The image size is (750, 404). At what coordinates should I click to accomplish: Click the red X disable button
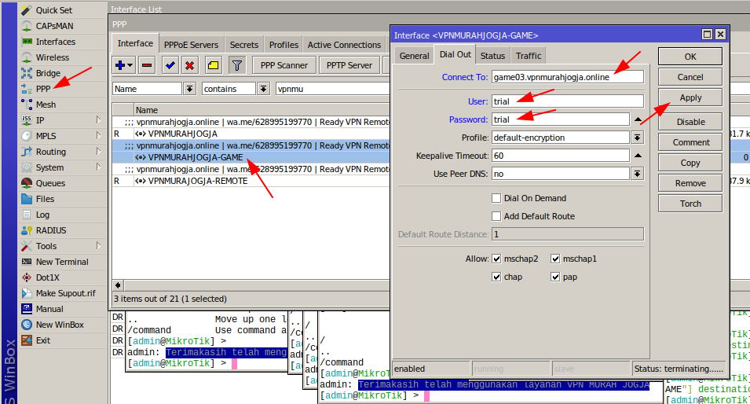pyautogui.click(x=190, y=65)
